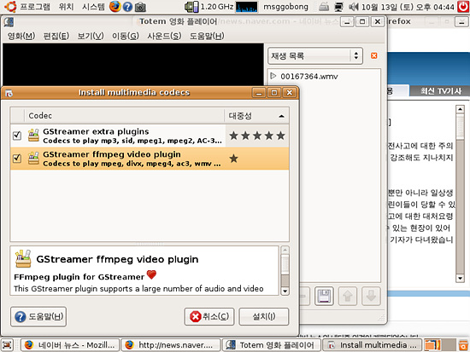Close the Totem playlist sidebar
470x352 pixels.
(x=373, y=55)
